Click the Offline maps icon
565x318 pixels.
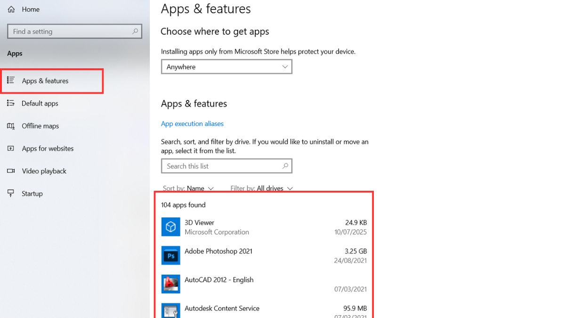pos(11,126)
